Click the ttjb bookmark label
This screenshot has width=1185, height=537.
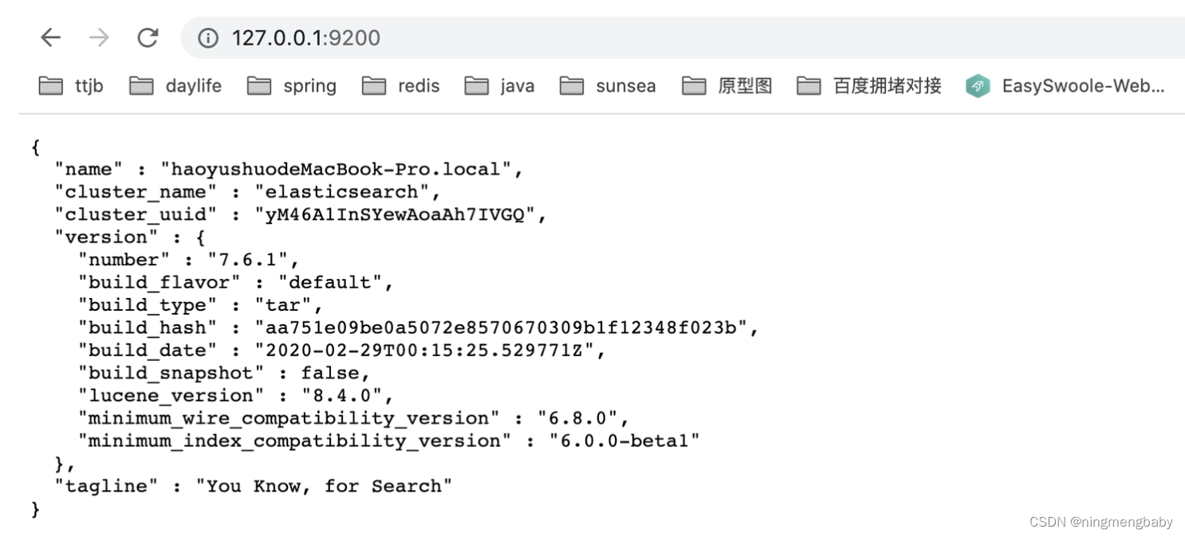[89, 86]
